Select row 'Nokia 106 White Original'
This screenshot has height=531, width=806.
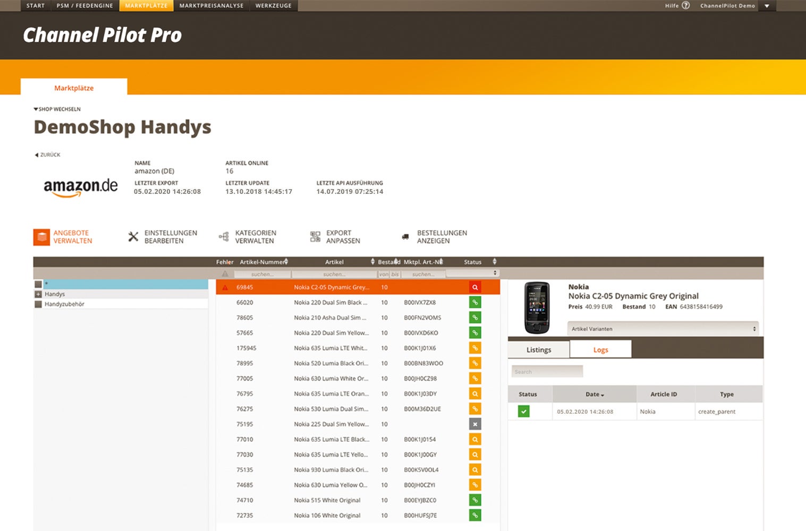click(x=358, y=516)
